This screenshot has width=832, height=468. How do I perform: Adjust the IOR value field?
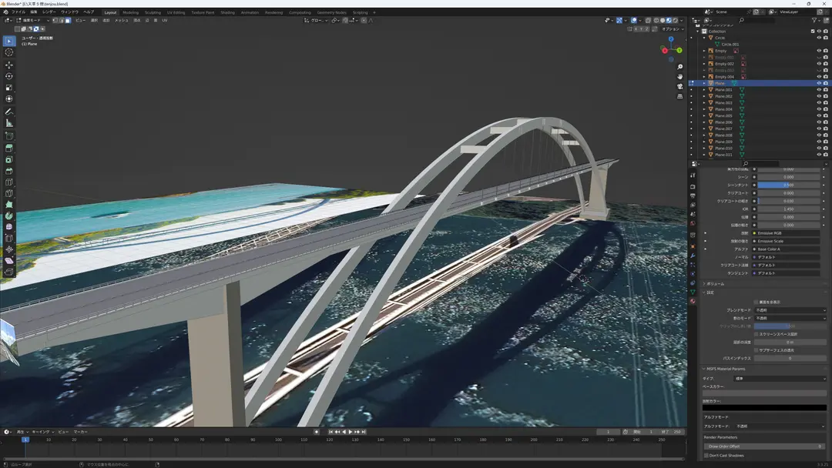tap(789, 209)
